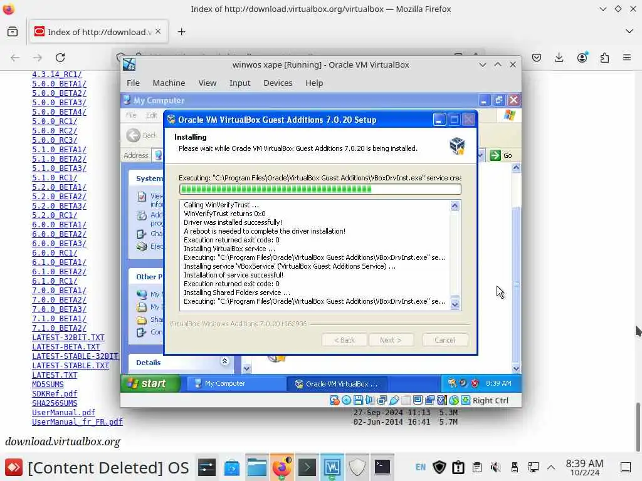642x481 pixels.
Task: Click the Cancel button in Guest Additions Setup
Action: click(x=445, y=340)
